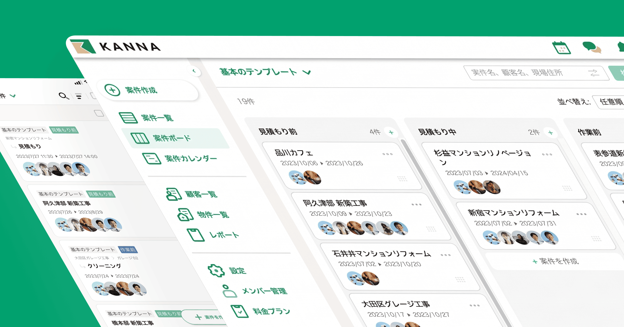The image size is (624, 327).
Task: Open the more options menu on 新宿マンションリフォーム card
Action: pos(581,214)
